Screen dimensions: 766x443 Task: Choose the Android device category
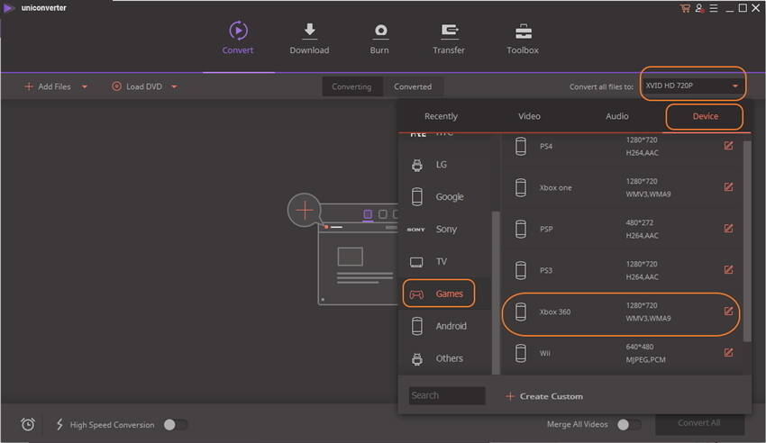[x=445, y=326]
